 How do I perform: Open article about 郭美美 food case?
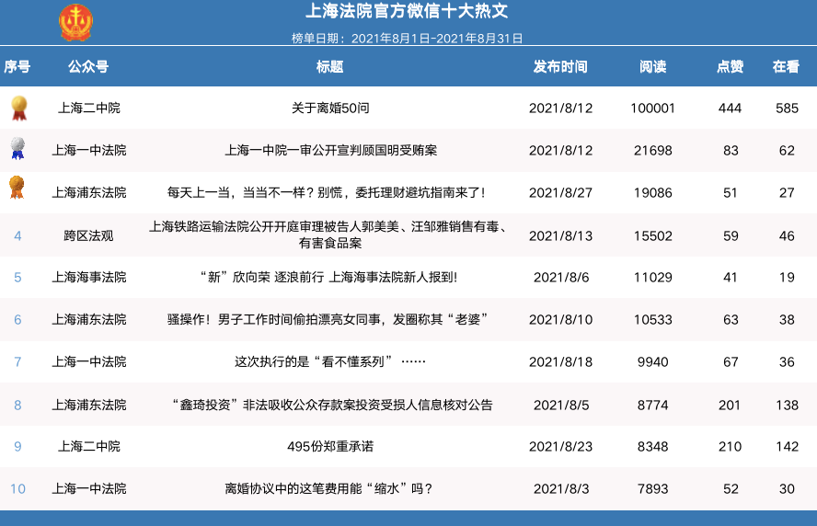pyautogui.click(x=329, y=234)
